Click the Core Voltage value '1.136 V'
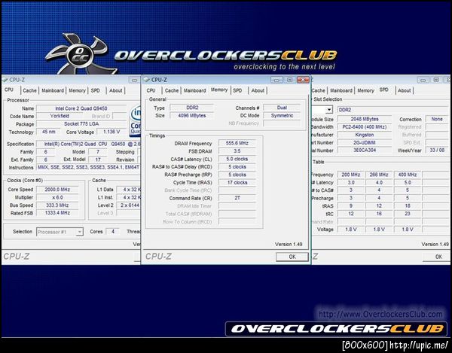452x353 pixels. [111, 132]
